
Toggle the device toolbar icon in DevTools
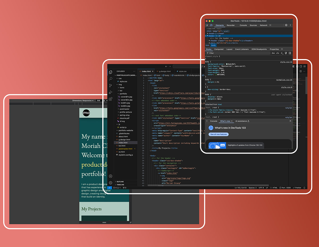[x=211, y=25]
